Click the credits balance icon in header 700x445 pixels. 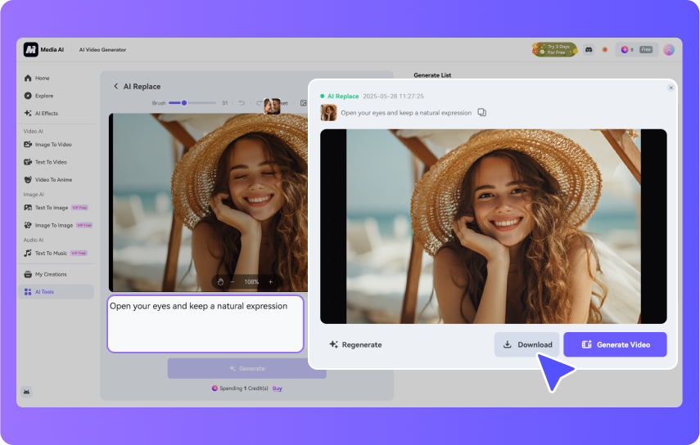(625, 50)
